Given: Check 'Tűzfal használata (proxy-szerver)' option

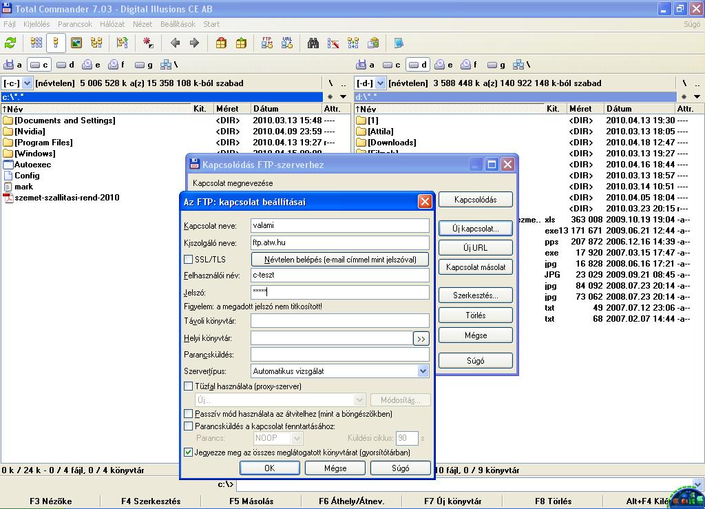Looking at the screenshot, I should point(189,386).
